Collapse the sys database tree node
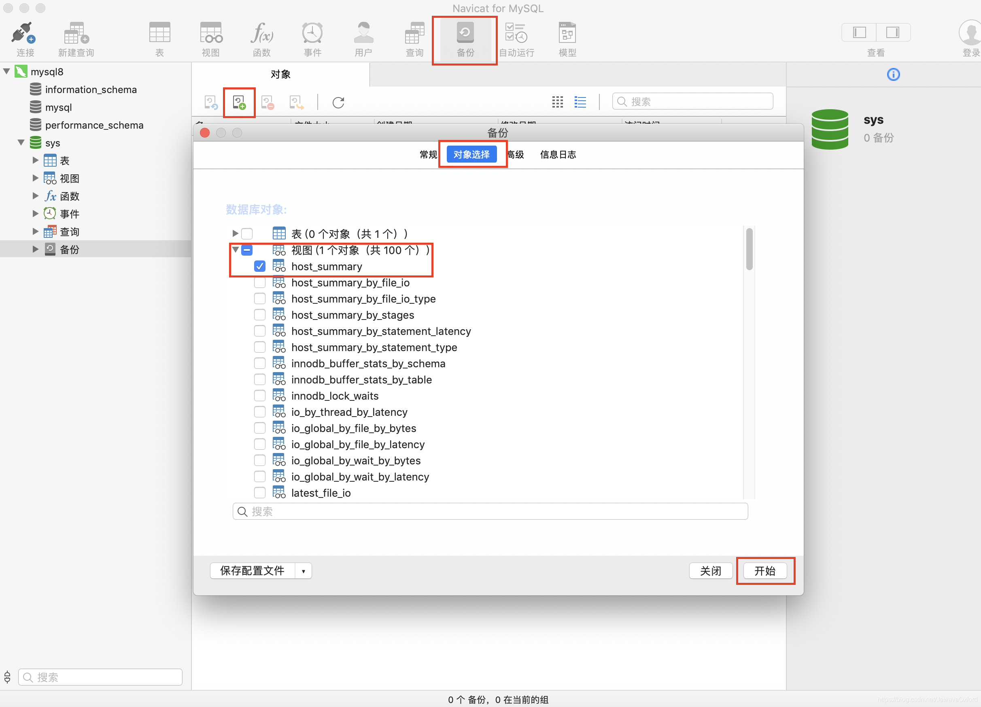The width and height of the screenshot is (981, 707). (x=21, y=143)
